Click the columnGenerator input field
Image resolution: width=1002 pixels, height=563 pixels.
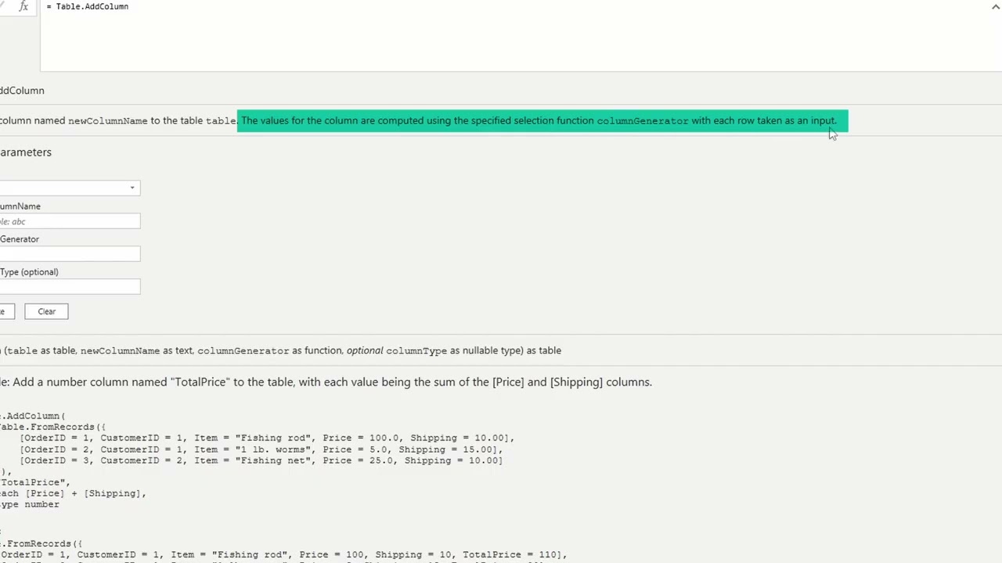tap(70, 254)
